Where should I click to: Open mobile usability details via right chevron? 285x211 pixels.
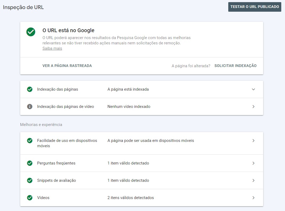(253, 141)
